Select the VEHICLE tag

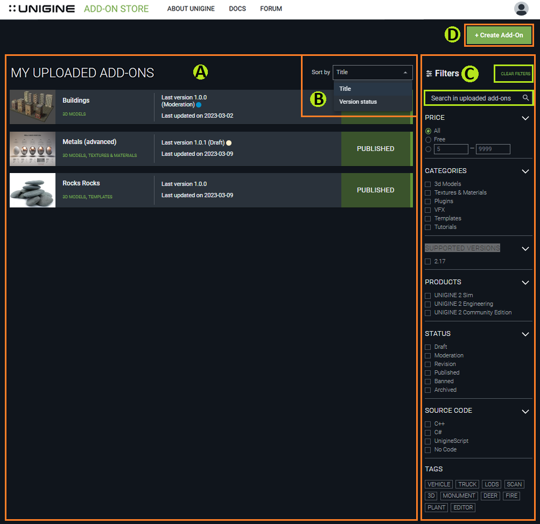[x=439, y=484]
